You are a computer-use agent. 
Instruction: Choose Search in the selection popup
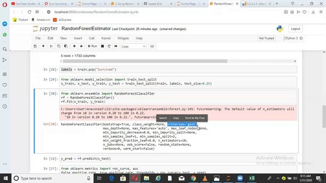(x=163, y=118)
